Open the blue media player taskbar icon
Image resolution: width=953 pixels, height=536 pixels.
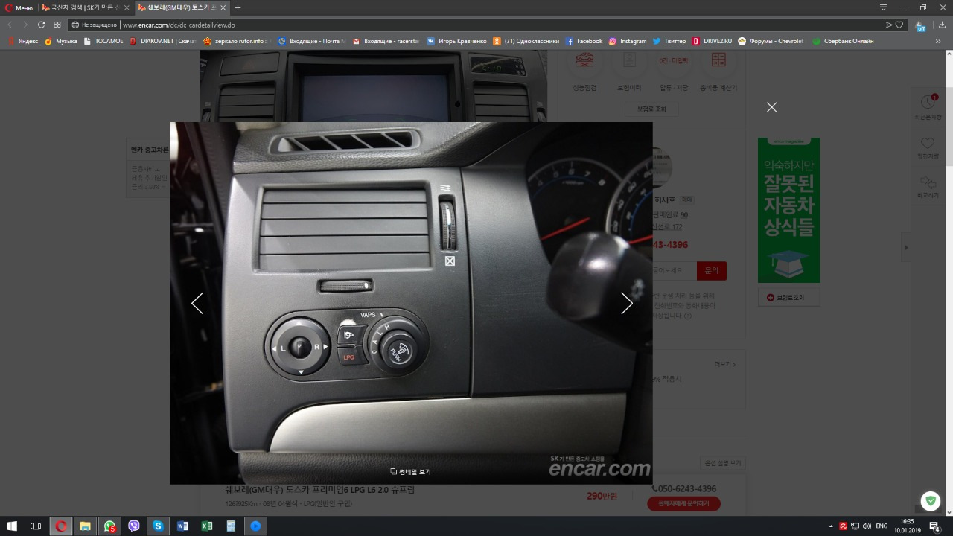pos(255,526)
